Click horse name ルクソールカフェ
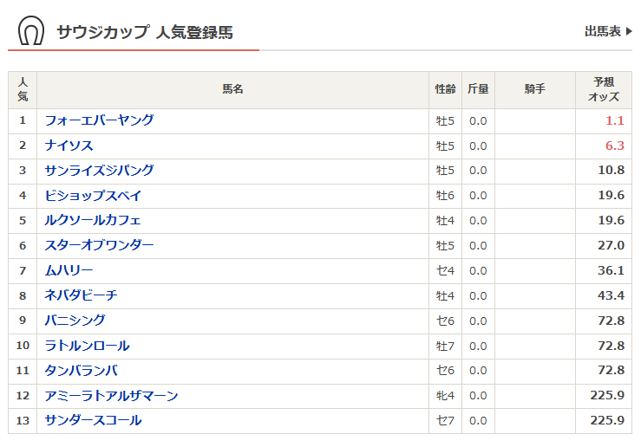This screenshot has height=447, width=641. pyautogui.click(x=93, y=220)
